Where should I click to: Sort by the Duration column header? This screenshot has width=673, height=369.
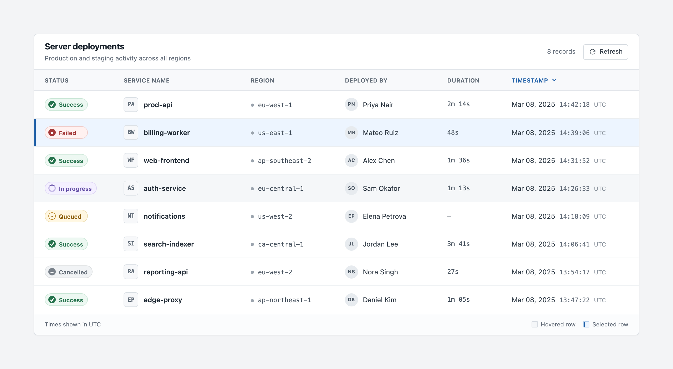pyautogui.click(x=463, y=80)
